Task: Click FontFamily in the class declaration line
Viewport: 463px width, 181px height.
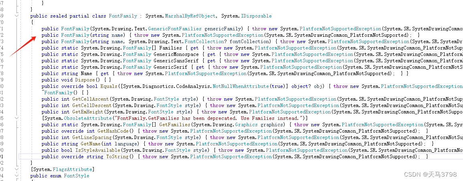Action: coord(123,16)
